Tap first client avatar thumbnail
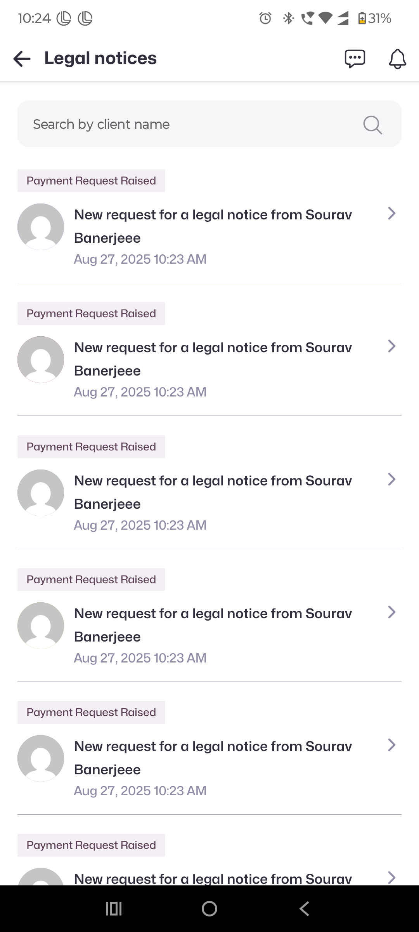Image resolution: width=419 pixels, height=932 pixels. point(41,227)
